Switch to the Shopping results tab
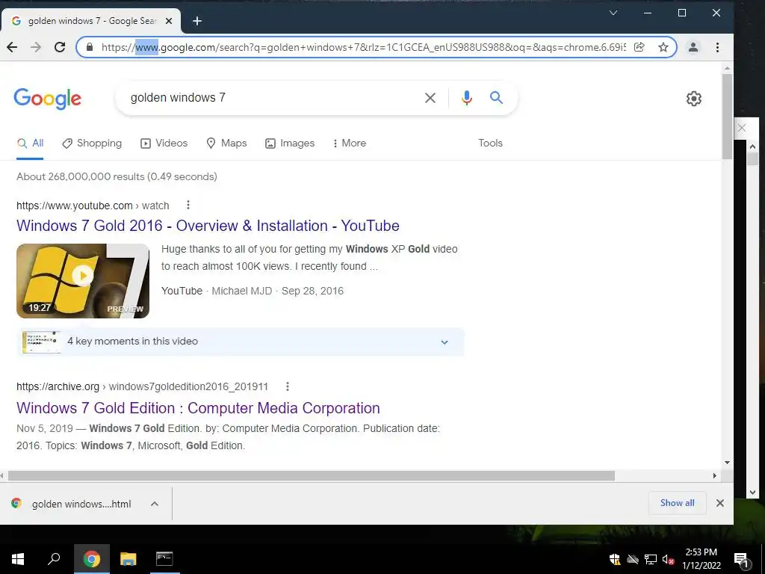The image size is (765, 574). [92, 143]
